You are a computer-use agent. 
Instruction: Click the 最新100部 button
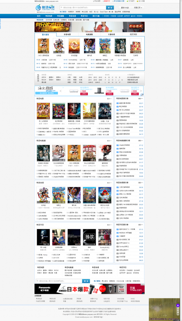pyautogui.click(x=125, y=8)
